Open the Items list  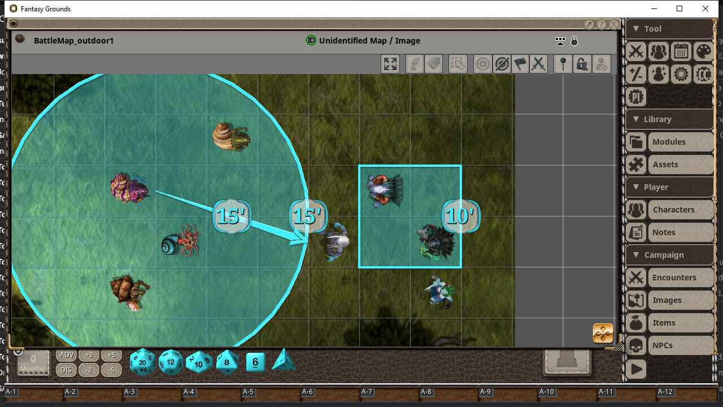[x=681, y=323]
